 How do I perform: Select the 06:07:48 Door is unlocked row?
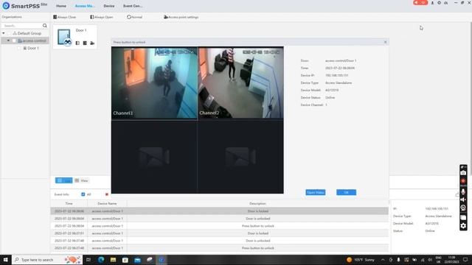(220, 241)
